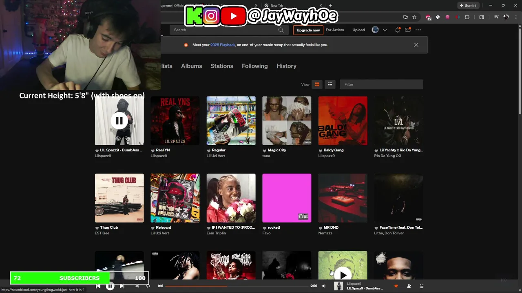The image size is (522, 293).
Task: Switch to the History tab
Action: [286, 66]
